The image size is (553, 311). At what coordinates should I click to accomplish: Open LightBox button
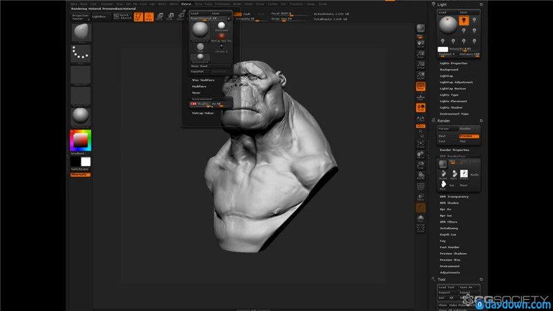click(101, 17)
